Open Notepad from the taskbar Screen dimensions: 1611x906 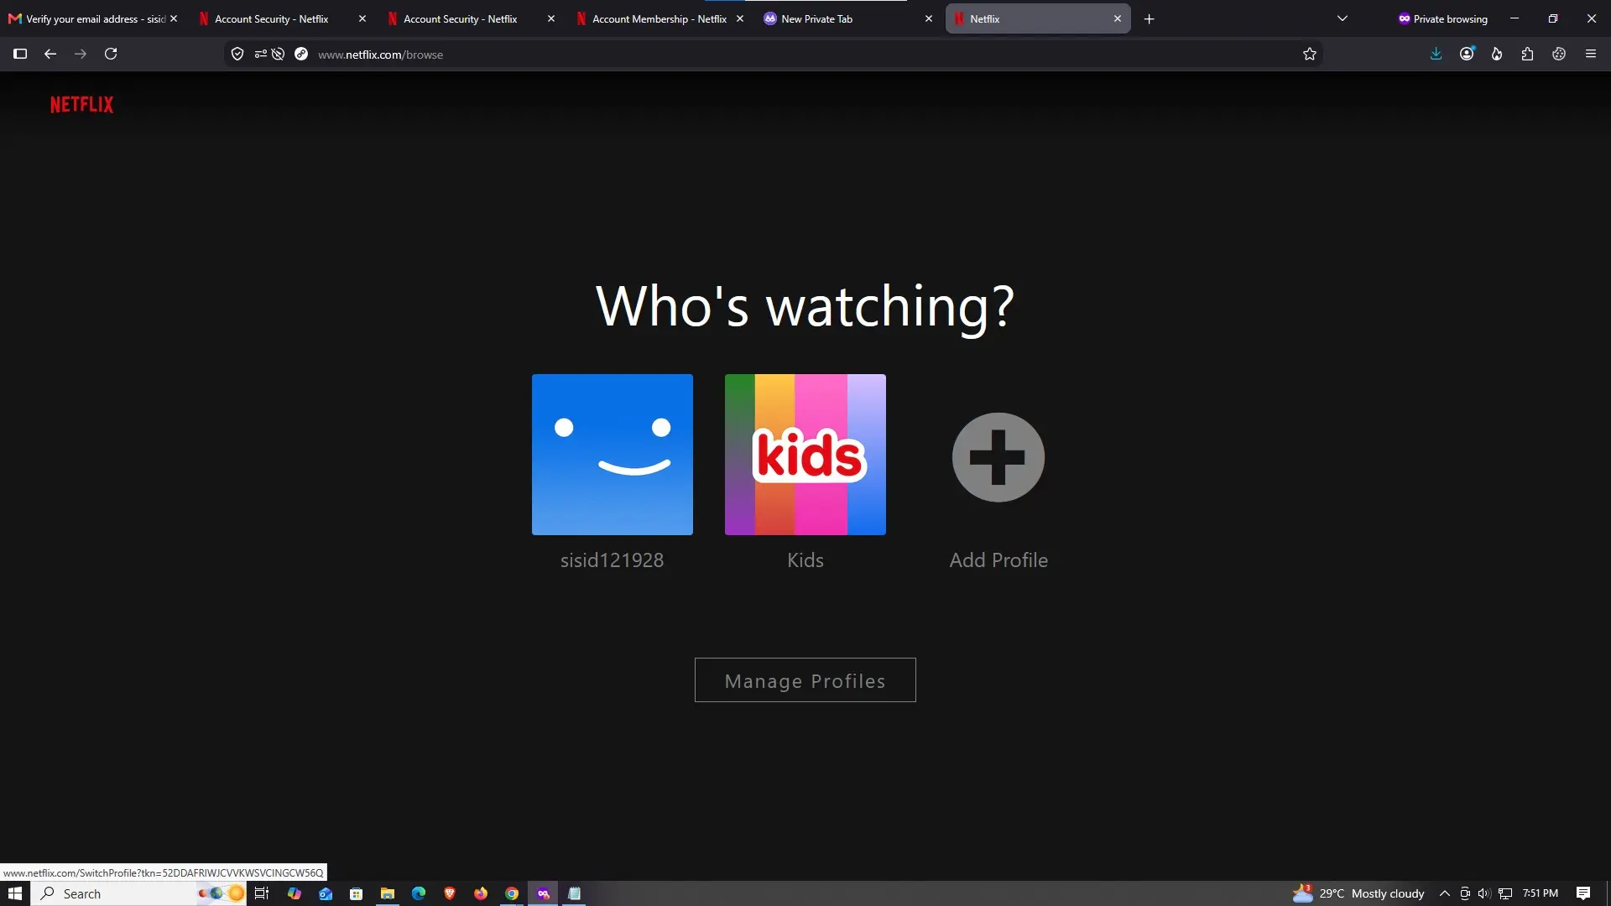pyautogui.click(x=574, y=893)
